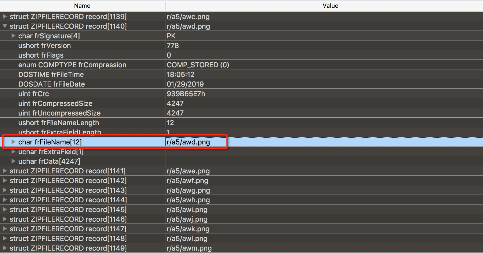Click the highlighted frFileName value r/a5/awd.png

(188, 142)
